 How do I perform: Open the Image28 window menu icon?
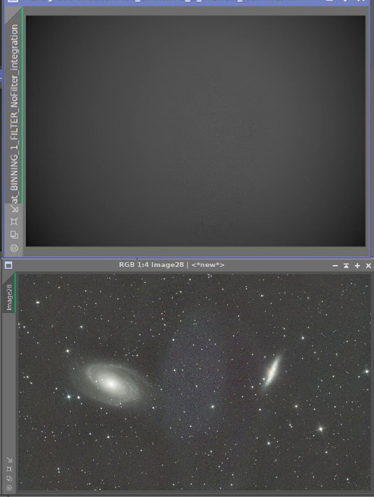coord(8,265)
